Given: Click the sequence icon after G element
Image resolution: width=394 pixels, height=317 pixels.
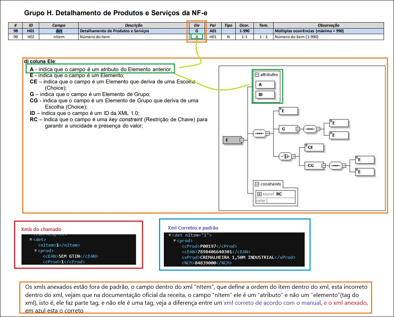Looking at the screenshot, I should coord(309,129).
